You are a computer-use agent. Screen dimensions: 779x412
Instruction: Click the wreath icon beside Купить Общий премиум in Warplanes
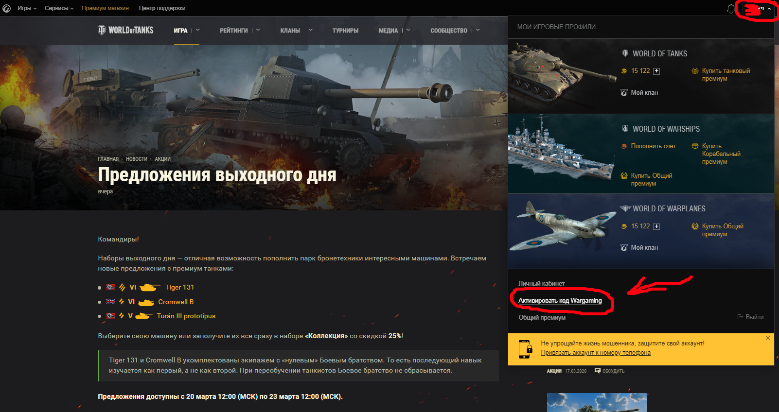695,226
